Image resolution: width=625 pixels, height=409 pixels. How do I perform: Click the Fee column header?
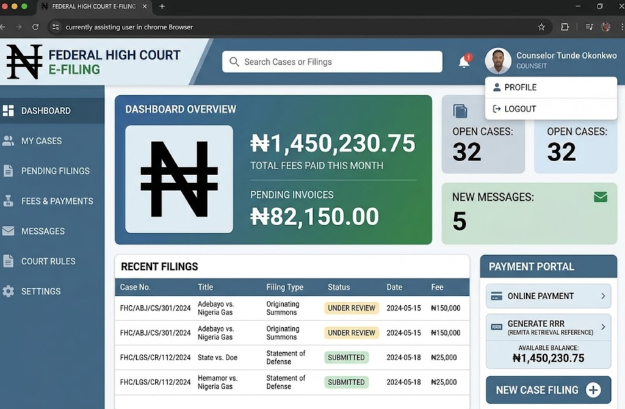tap(437, 287)
